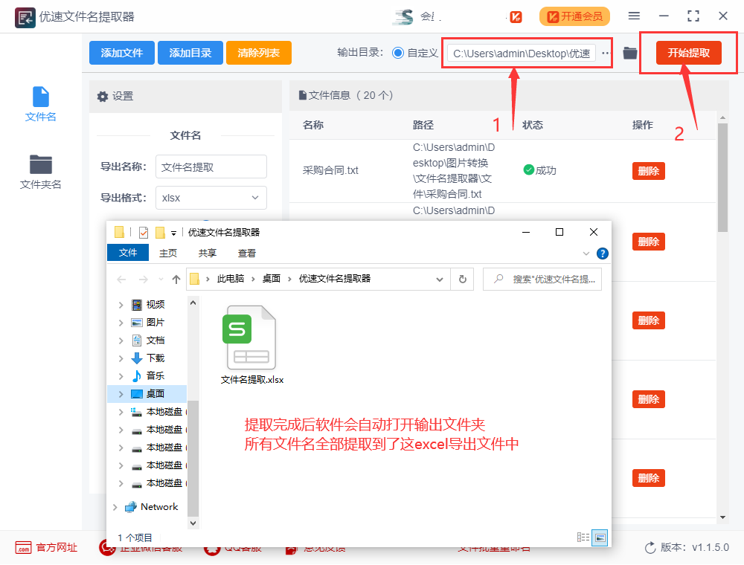Click the Explorer forward arrow
The height and width of the screenshot is (565, 744).
tap(144, 280)
